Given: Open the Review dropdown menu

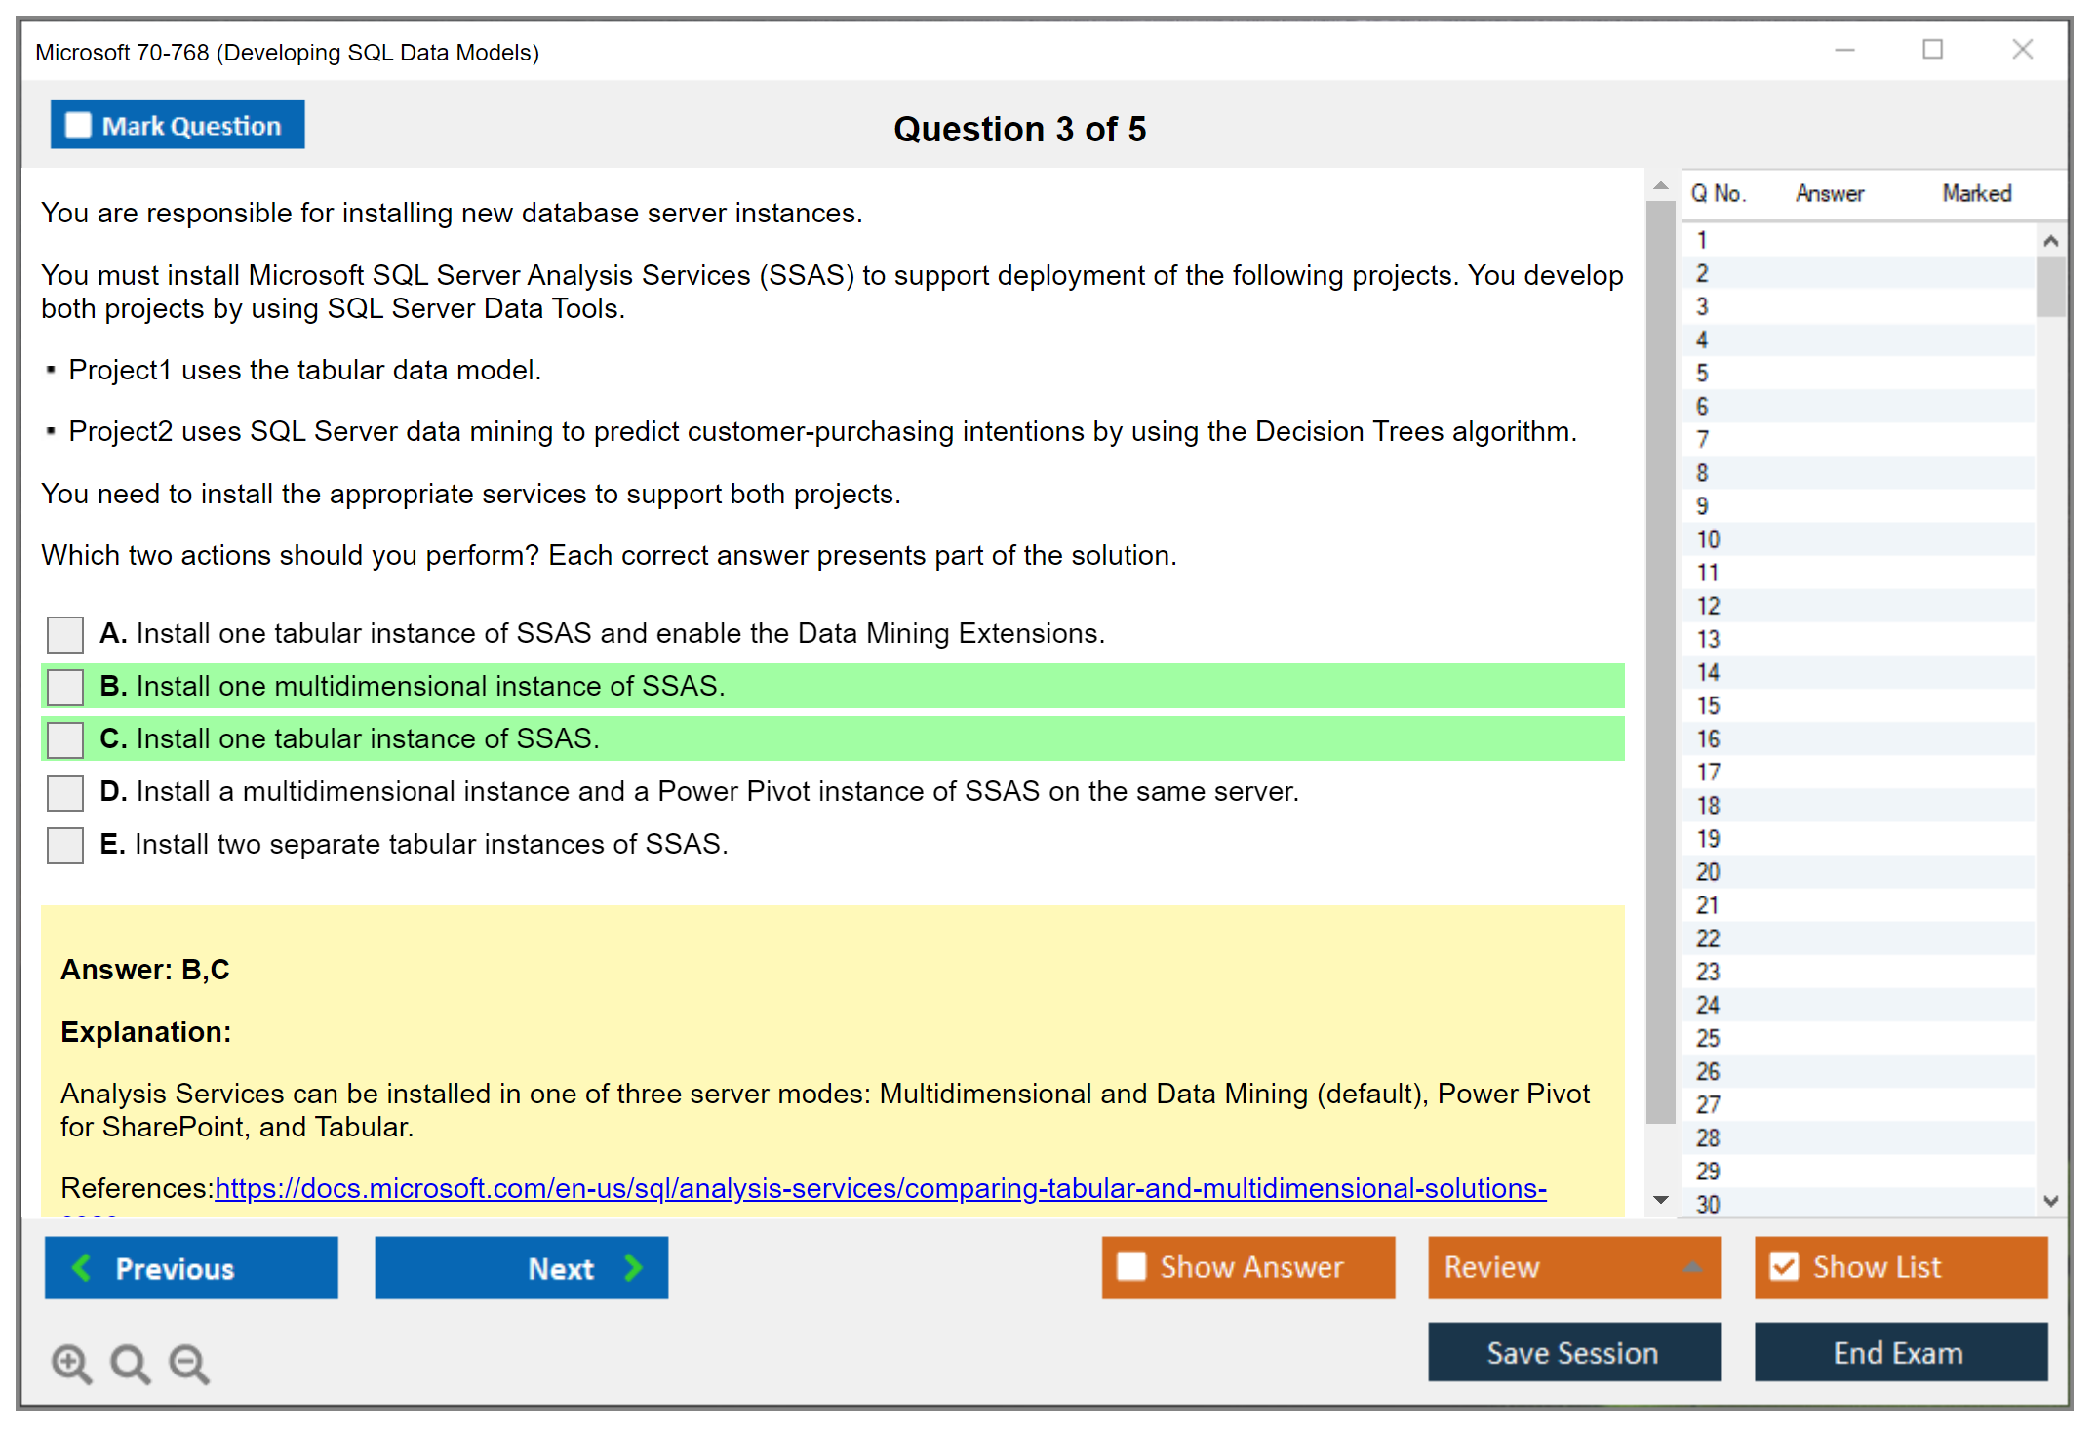Looking at the screenshot, I should click(x=1692, y=1267).
